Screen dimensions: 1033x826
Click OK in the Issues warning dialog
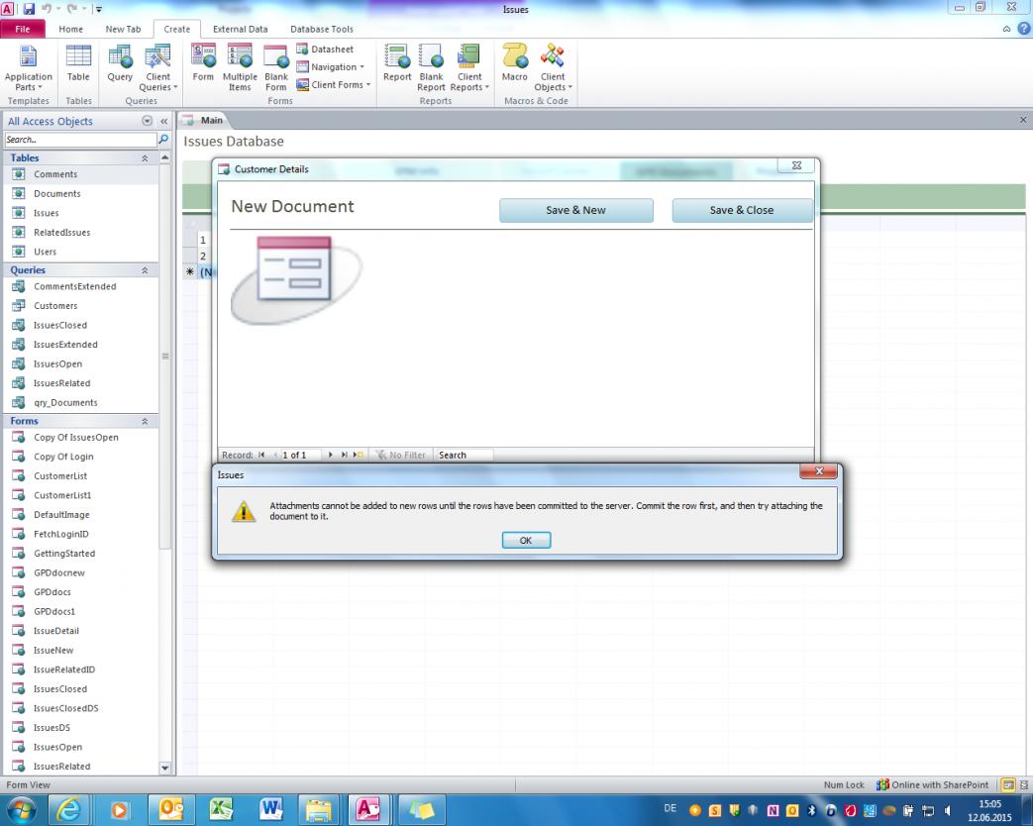coord(526,540)
